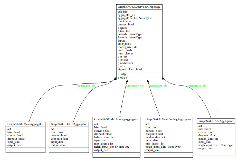
Task: Select the GraphSAGE.MaxPoolingAggregator class title
Action: 116,119
